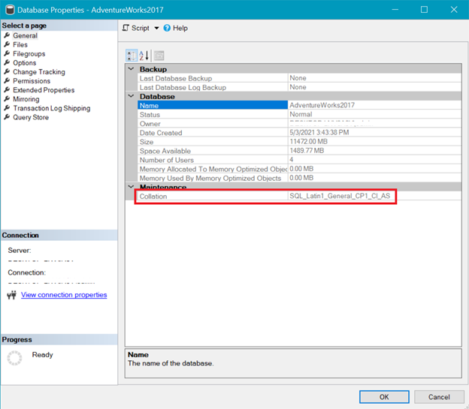The height and width of the screenshot is (409, 469).
Task: Collapse the Database category
Action: [131, 96]
